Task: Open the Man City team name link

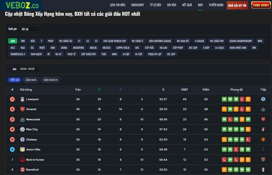Action: click(32, 129)
